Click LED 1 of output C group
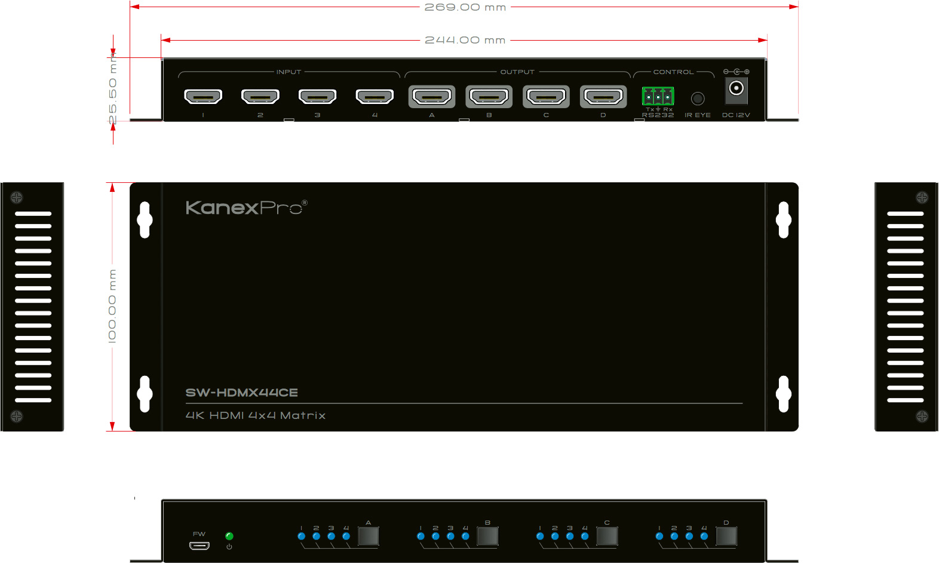Viewport: 939px width, 563px height. coord(540,536)
